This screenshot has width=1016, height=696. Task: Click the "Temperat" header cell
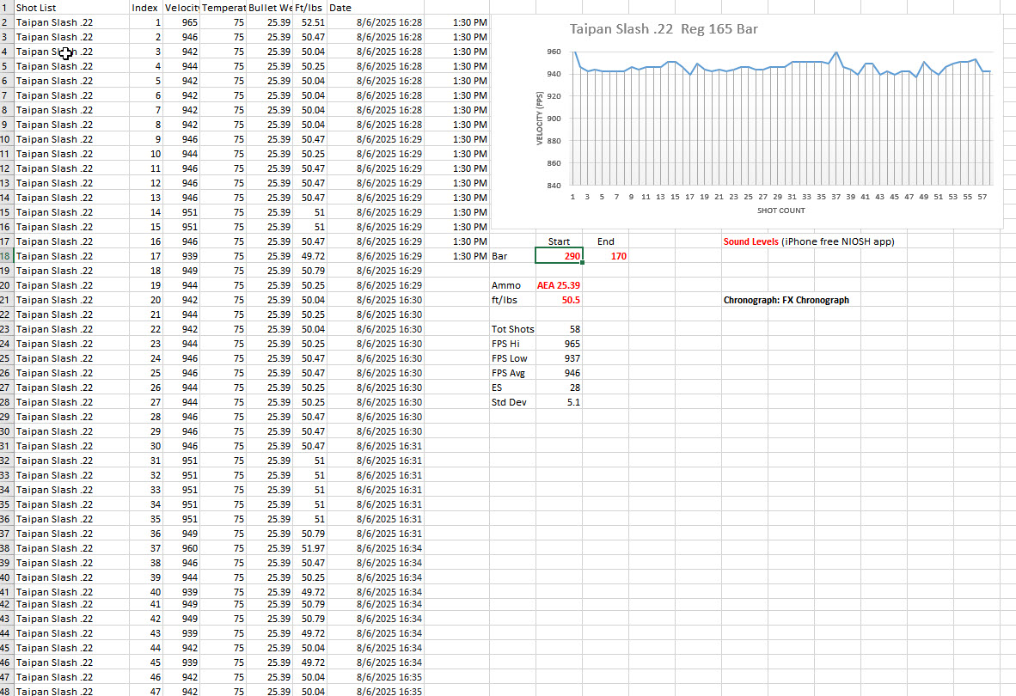[223, 8]
